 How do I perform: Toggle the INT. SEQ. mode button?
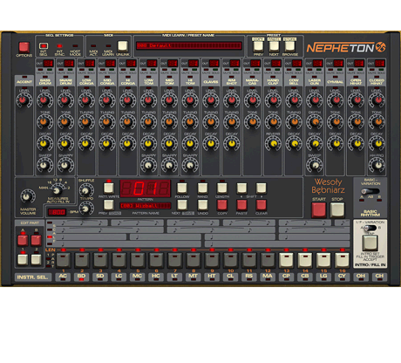point(44,45)
